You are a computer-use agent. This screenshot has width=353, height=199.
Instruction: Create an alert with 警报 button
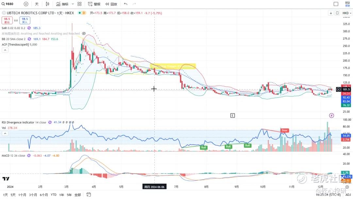94,4
